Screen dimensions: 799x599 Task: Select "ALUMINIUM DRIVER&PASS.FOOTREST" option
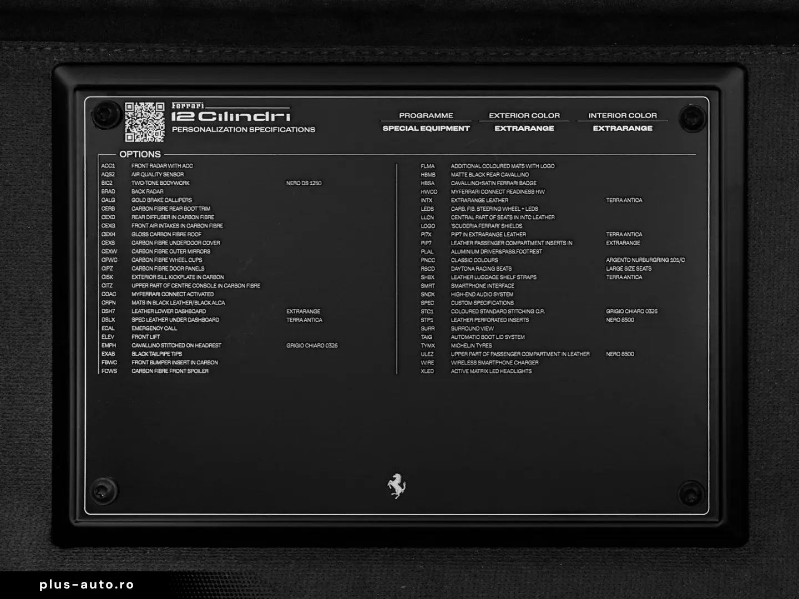point(497,251)
